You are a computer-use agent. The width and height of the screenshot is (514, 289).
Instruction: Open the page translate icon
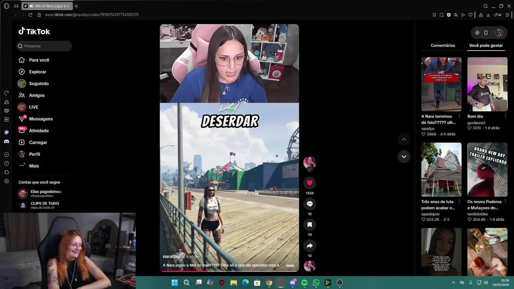pyautogui.click(x=456, y=15)
